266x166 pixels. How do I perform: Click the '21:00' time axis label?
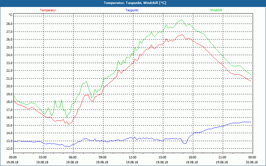[x=222, y=157]
